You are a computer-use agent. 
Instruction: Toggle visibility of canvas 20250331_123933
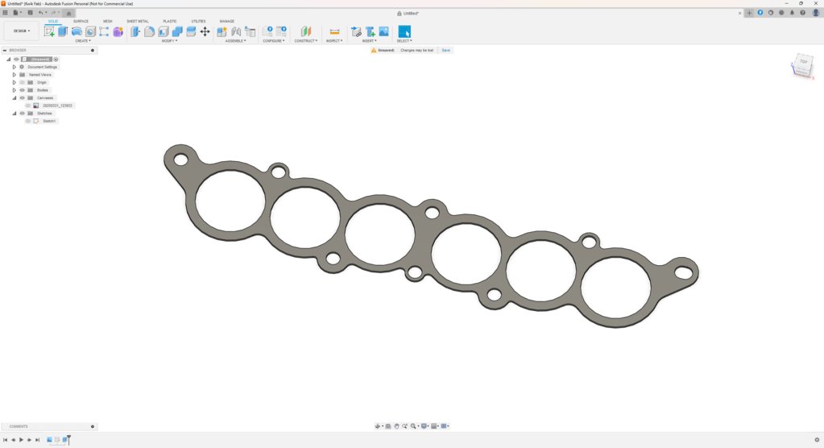click(28, 106)
